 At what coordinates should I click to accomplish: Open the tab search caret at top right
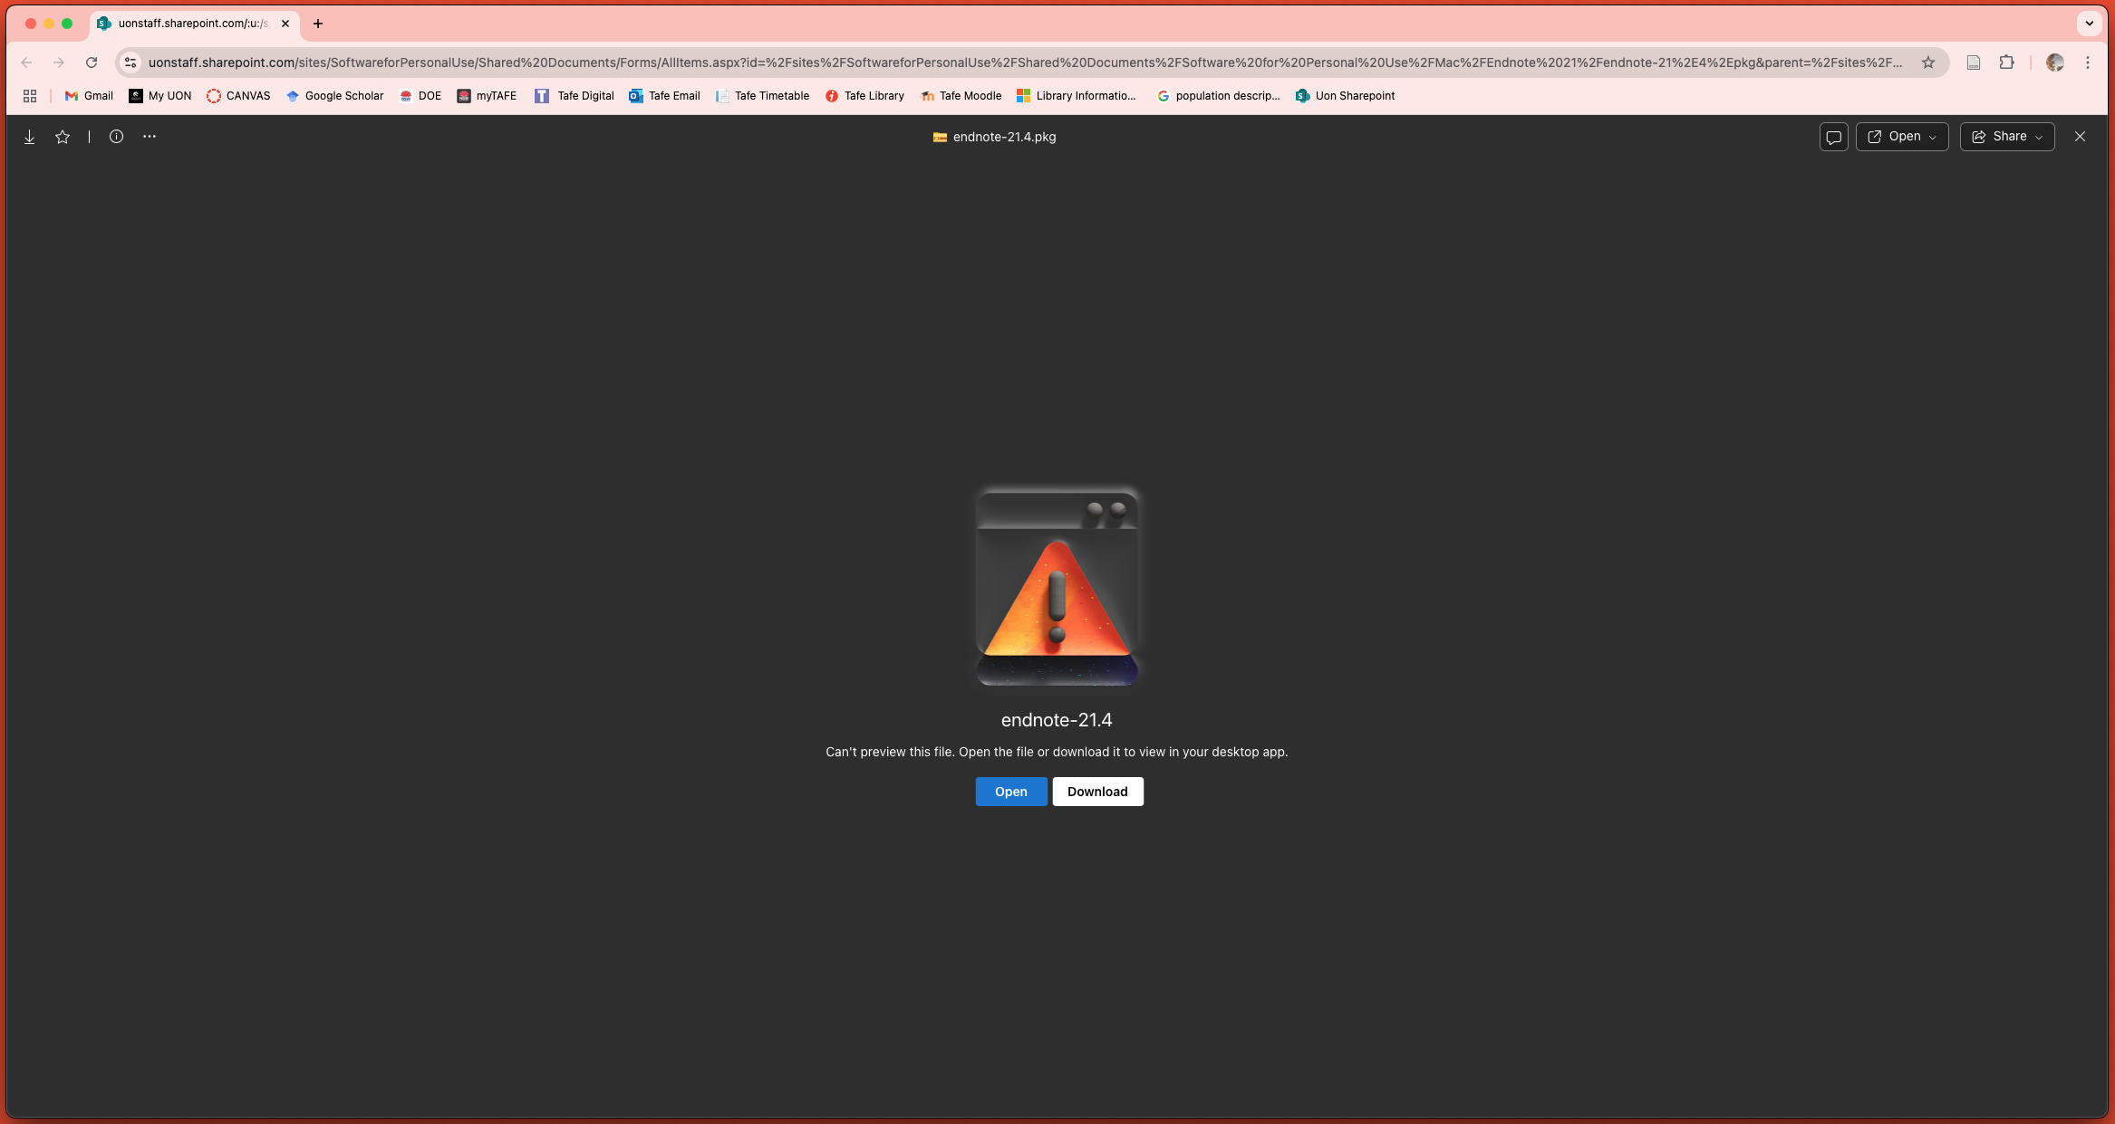tap(2089, 23)
